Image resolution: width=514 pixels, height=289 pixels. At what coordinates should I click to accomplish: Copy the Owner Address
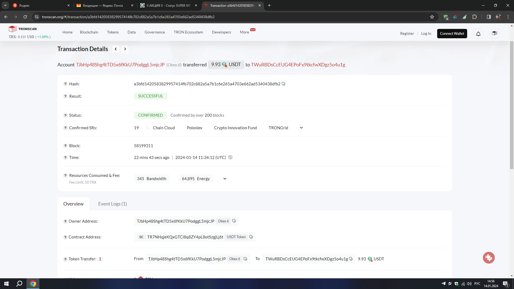tap(234, 221)
